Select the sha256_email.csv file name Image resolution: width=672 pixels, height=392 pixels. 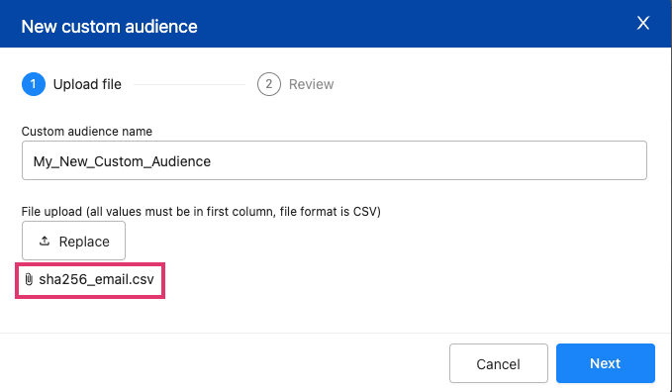pyautogui.click(x=96, y=279)
